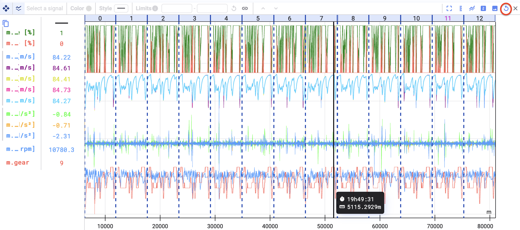520x230 pixels.
Task: Open the 'Select a signal' dropdown
Action: (45, 8)
